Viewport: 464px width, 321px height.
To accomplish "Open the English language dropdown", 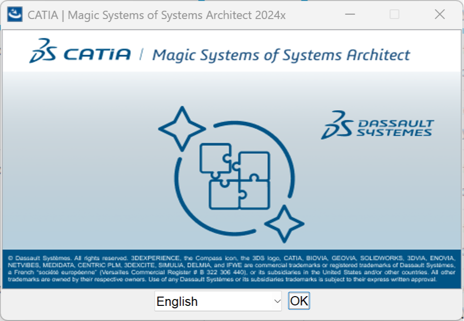I will 218,301.
